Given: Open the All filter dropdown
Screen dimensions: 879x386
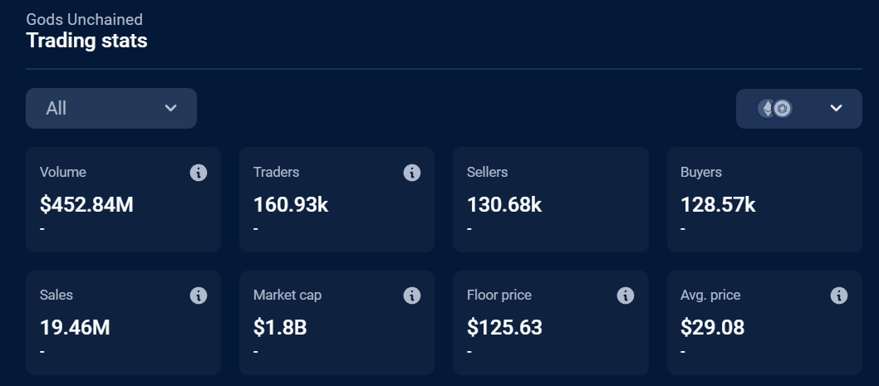Looking at the screenshot, I should click(x=110, y=109).
